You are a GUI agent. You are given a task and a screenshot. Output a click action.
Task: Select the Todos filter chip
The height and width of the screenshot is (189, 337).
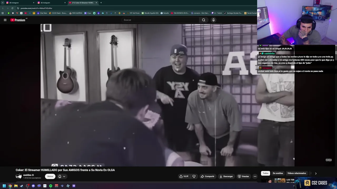click(265, 173)
